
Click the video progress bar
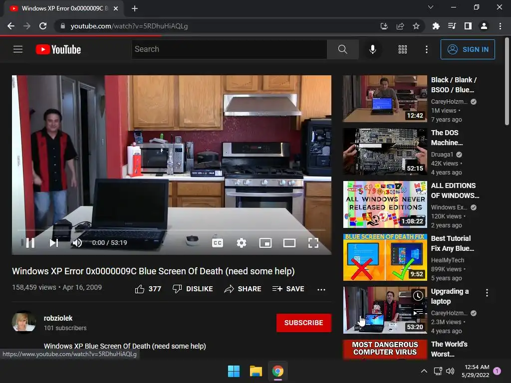click(172, 230)
